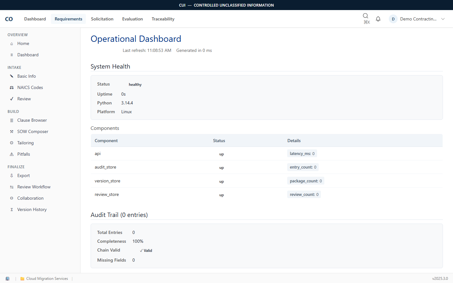
Task: Click the healthy status badge
Action: click(x=135, y=85)
